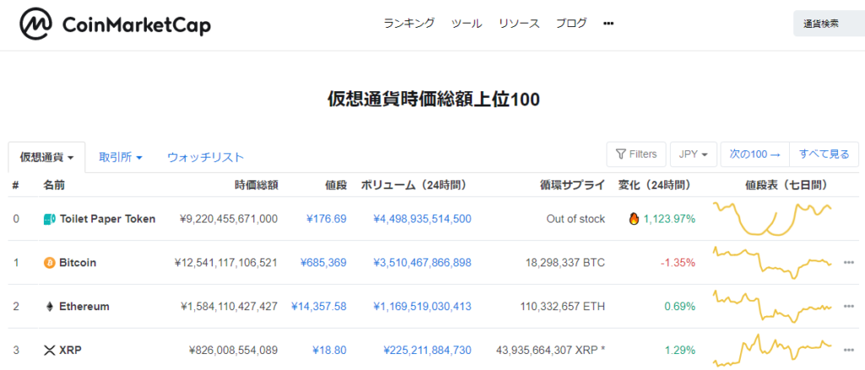865x370 pixels.
Task: Switch to the ウォッチリスト tab
Action: tap(205, 157)
